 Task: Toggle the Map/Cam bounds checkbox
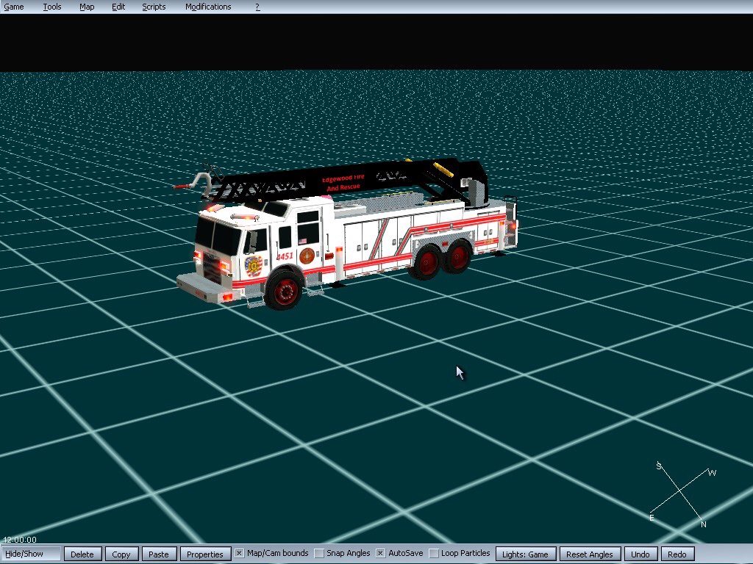[239, 554]
